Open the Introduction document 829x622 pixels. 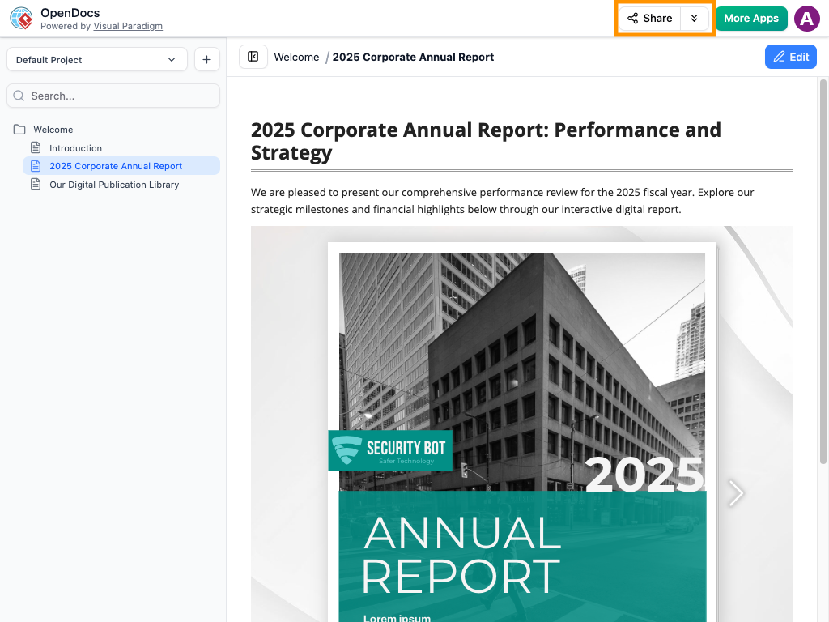pyautogui.click(x=75, y=148)
